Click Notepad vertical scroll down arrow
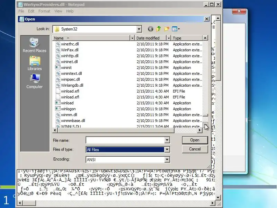Viewport: 277px width, 208px height. [218, 197]
